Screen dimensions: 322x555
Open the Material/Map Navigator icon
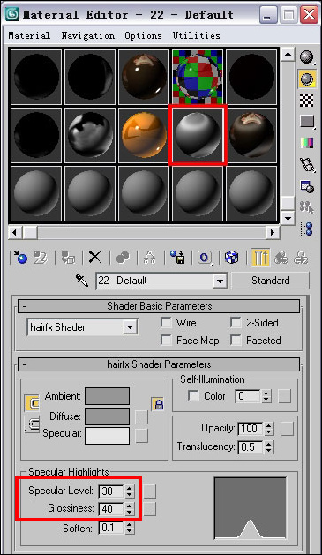(306, 229)
